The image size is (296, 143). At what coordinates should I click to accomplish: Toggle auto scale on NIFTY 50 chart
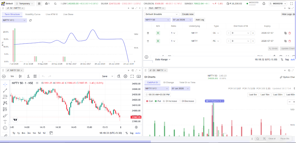pos(138,133)
